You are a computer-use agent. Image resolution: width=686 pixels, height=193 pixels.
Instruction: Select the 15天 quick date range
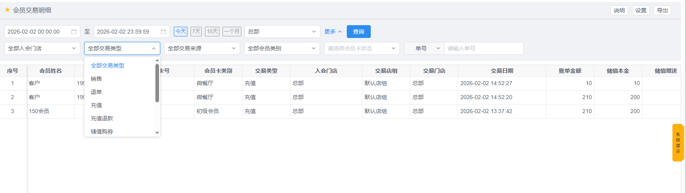click(212, 31)
